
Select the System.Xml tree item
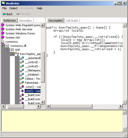pyautogui.click(x=13, y=38)
